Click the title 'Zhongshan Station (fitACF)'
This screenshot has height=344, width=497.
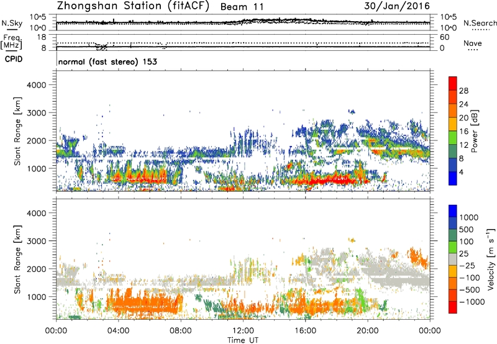[133, 6]
